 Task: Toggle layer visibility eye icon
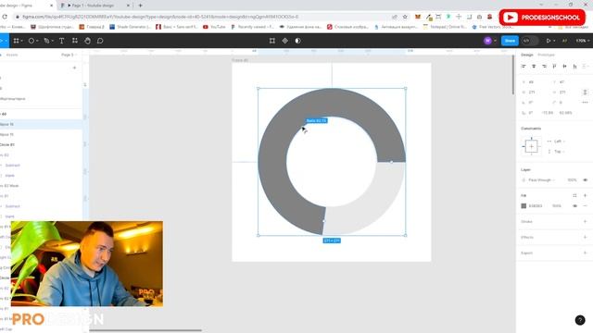point(585,180)
